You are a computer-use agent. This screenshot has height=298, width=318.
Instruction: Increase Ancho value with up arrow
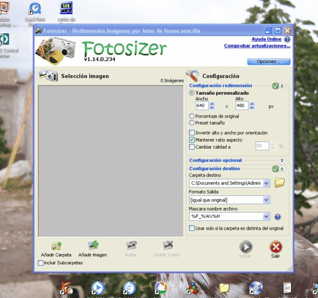tap(212, 104)
